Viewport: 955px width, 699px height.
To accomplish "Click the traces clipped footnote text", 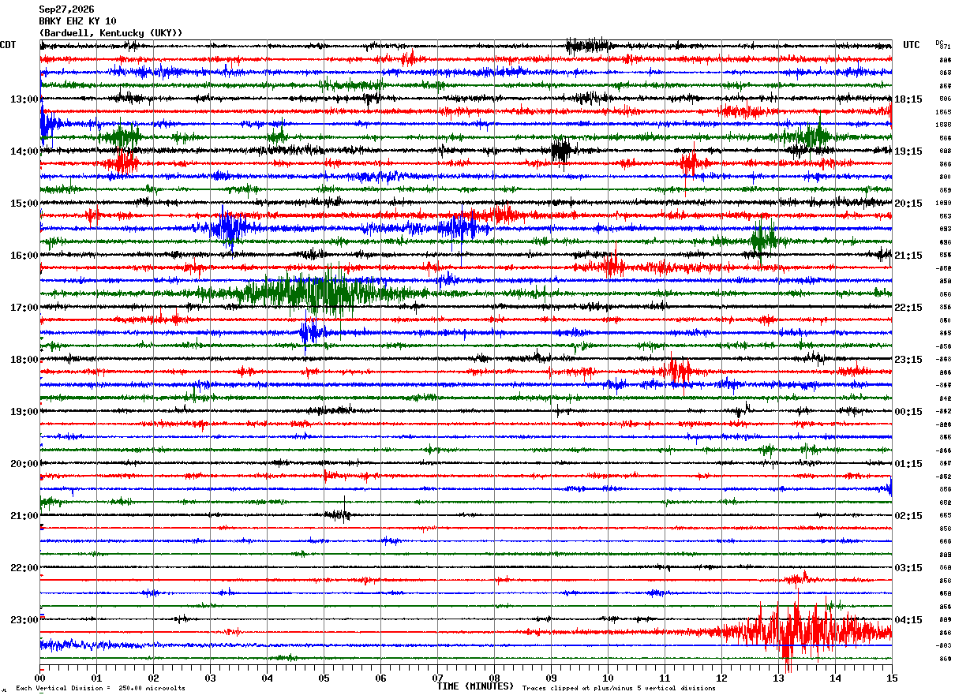I will pos(619,688).
